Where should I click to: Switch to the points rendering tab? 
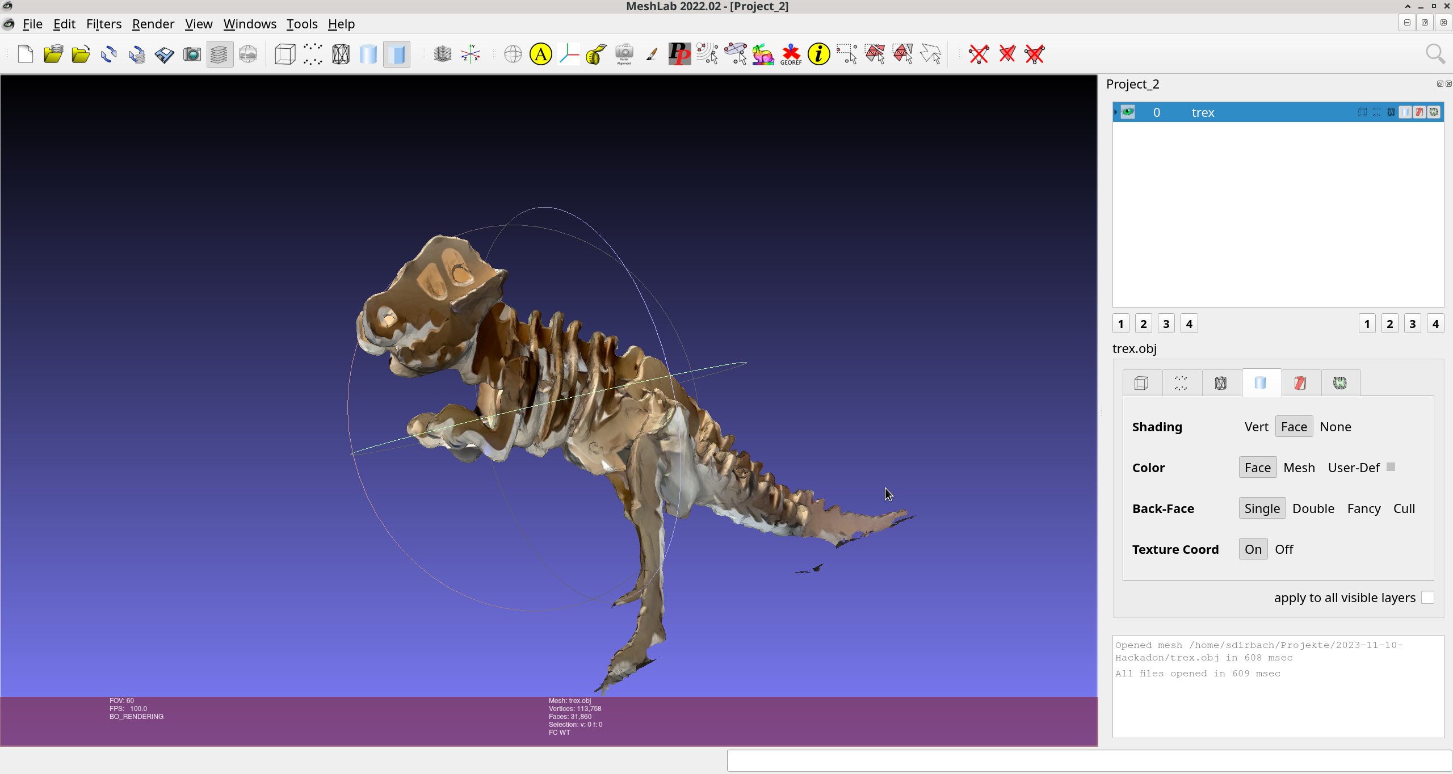1181,383
